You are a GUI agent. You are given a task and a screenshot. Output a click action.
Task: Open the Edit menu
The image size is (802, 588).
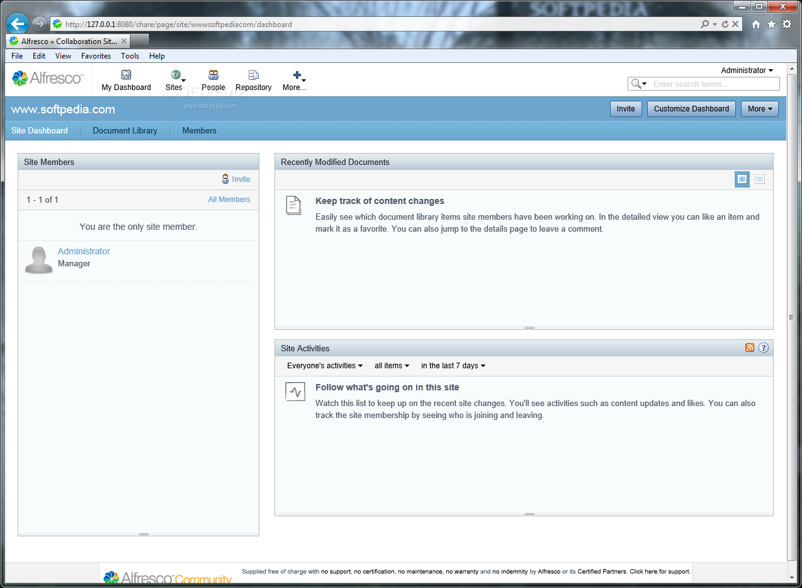(39, 56)
